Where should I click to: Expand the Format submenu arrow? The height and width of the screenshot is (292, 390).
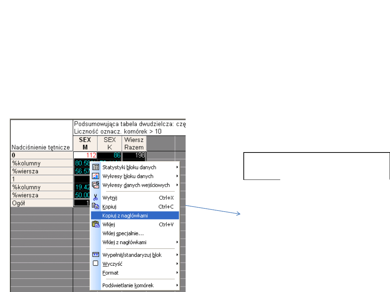pos(177,273)
